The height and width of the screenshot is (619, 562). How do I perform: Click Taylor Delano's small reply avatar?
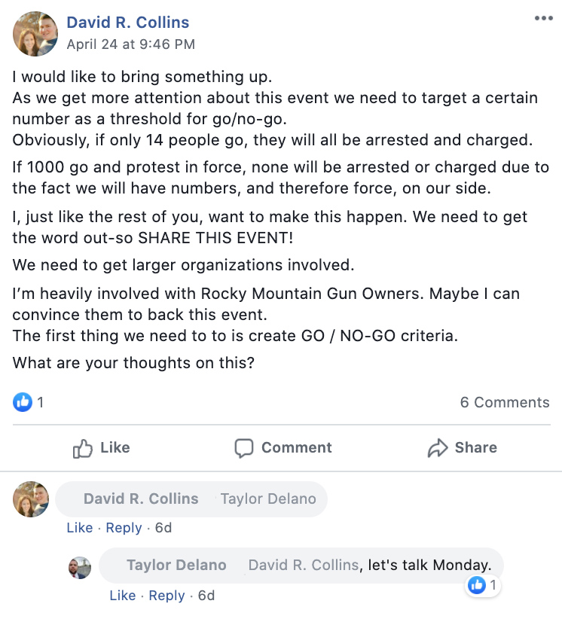81,567
